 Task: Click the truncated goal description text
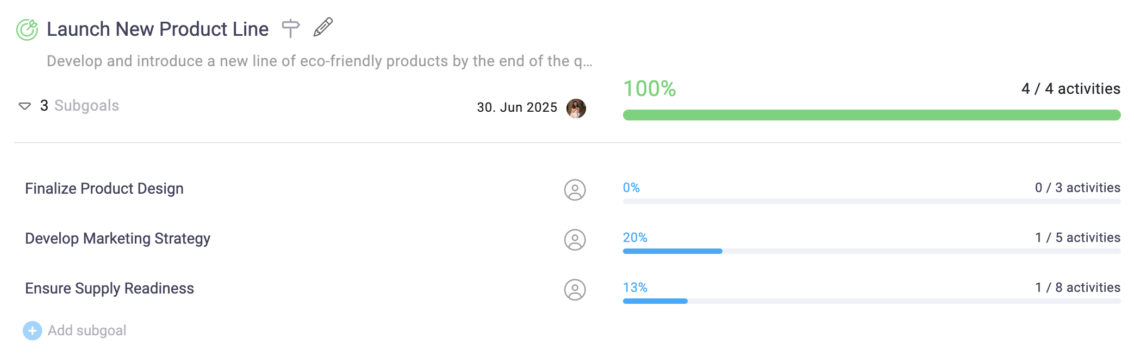tap(320, 61)
